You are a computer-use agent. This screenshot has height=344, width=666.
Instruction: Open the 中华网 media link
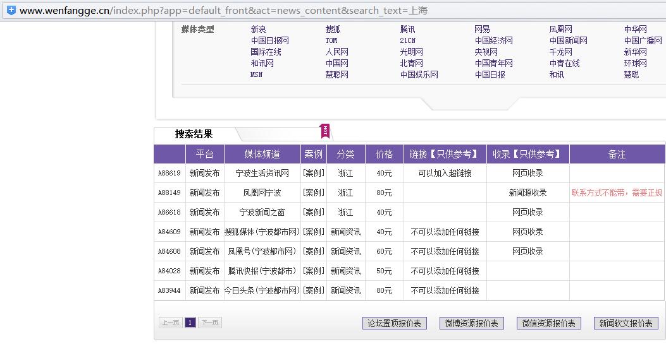coord(636,29)
